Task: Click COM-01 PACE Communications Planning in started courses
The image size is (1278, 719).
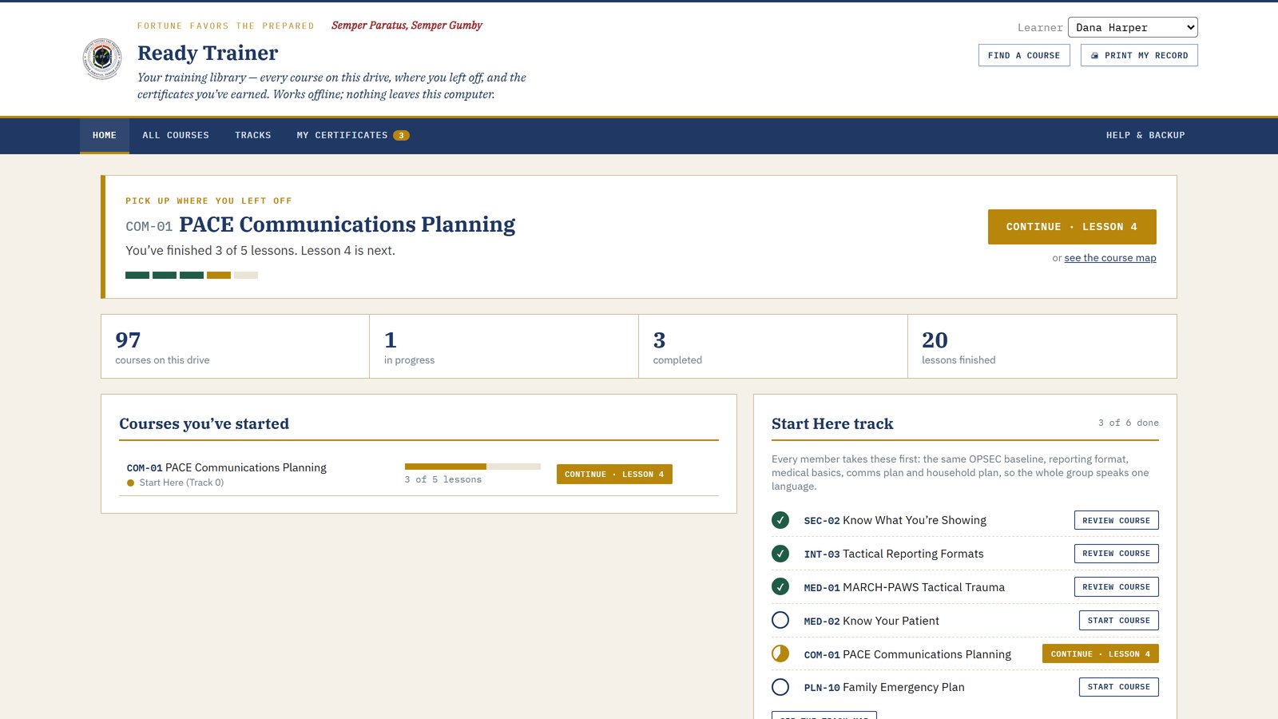Action: [227, 467]
